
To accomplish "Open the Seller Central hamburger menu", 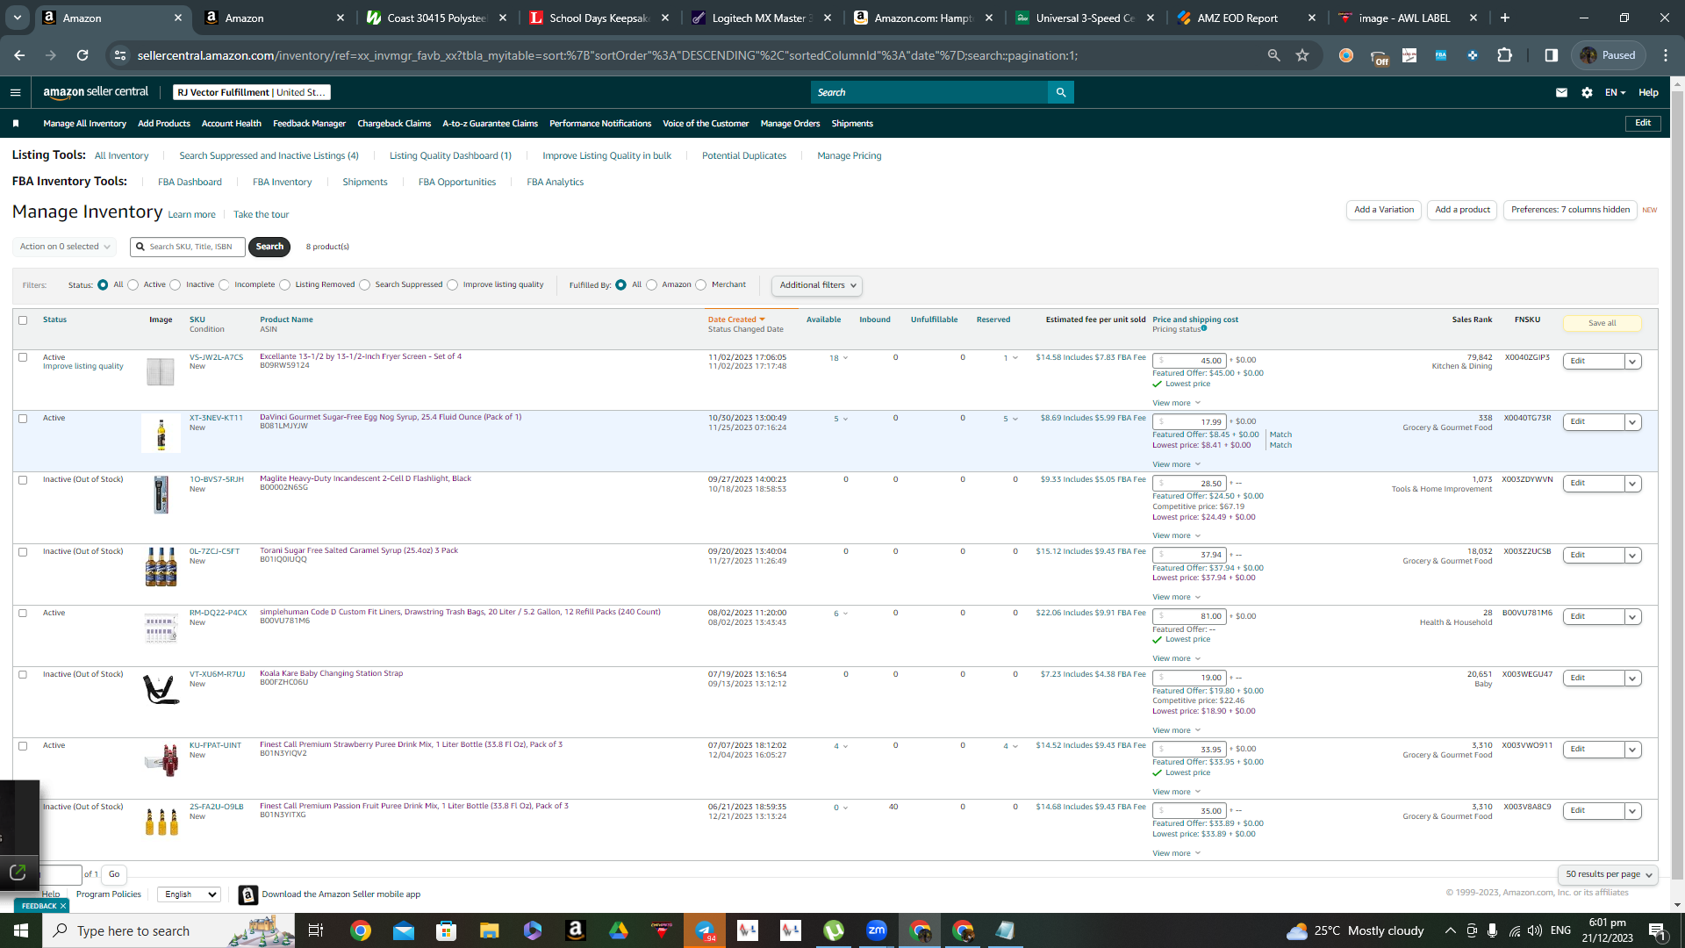I will 15,92.
